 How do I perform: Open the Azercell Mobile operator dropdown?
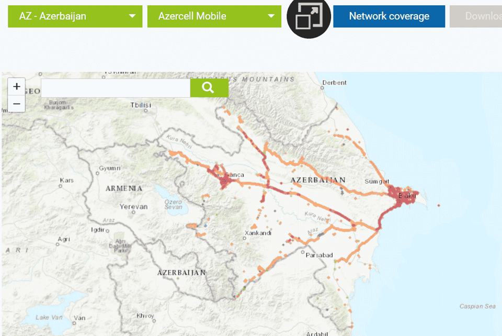214,16
